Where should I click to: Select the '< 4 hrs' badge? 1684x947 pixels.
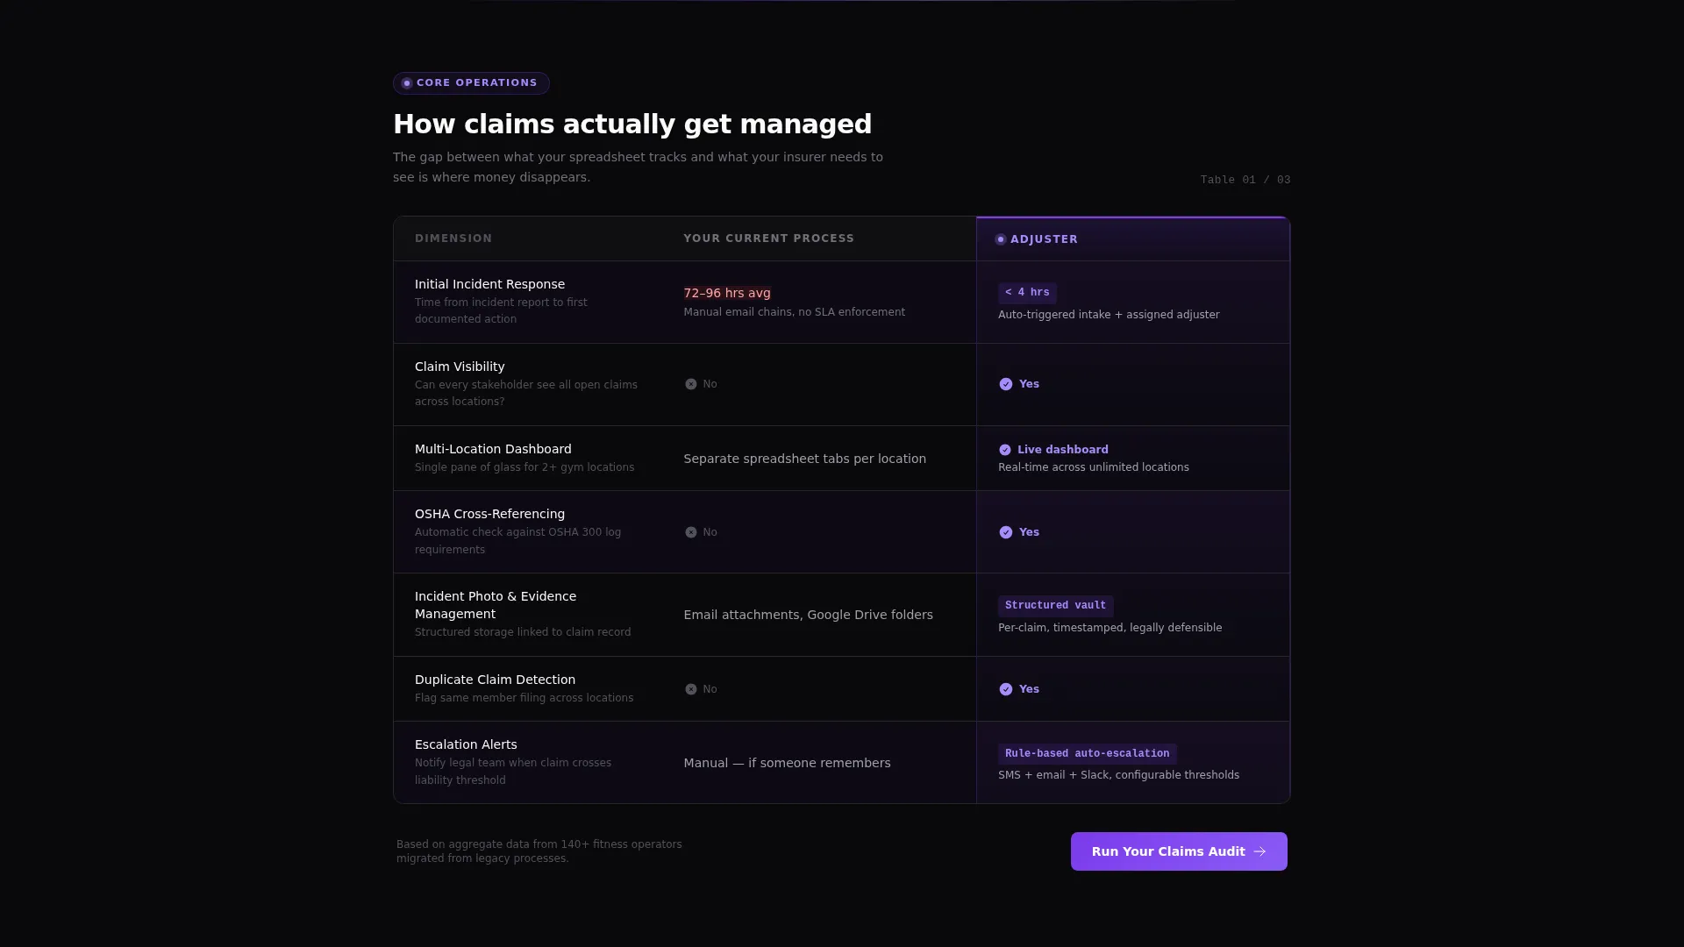point(1027,293)
